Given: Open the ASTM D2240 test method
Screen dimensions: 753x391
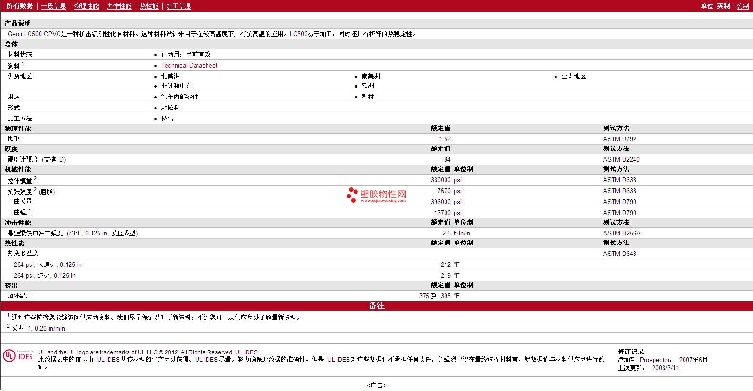Looking at the screenshot, I should 621,159.
